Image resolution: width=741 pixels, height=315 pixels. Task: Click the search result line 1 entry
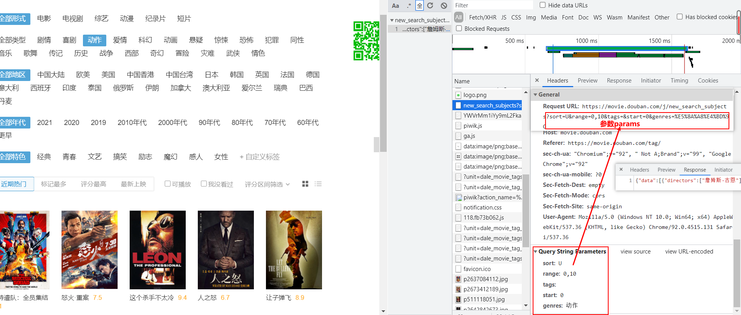pos(420,29)
